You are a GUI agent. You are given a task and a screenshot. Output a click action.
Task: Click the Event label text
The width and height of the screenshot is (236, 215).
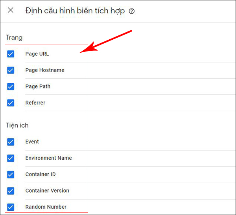pyautogui.click(x=32, y=142)
